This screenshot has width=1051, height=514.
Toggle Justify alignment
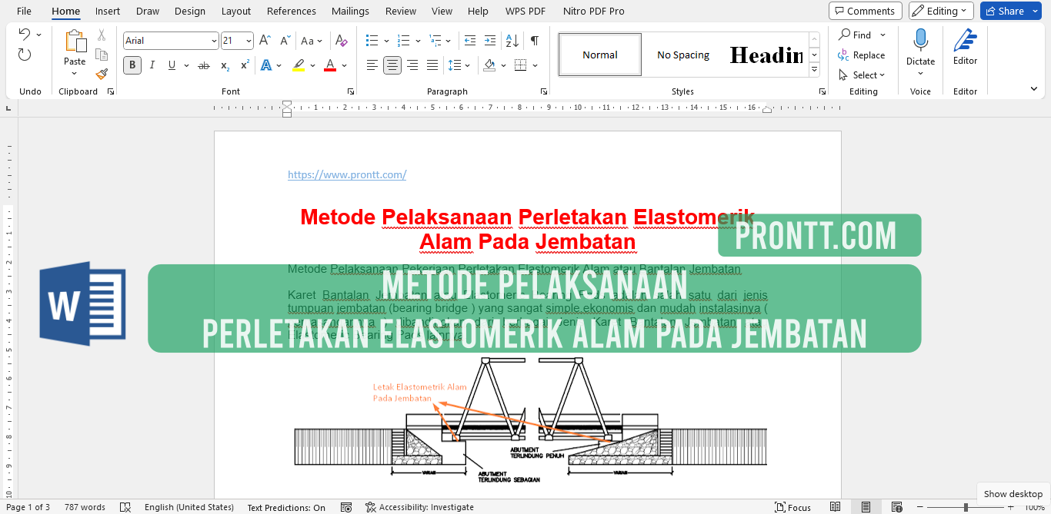pyautogui.click(x=432, y=65)
